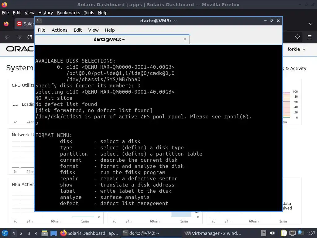Select 7d range under CPU Utilization
This screenshot has height=238, width=317.
[x=15, y=122]
